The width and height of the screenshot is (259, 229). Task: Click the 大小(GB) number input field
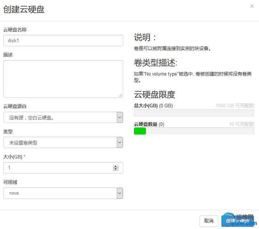click(57, 168)
